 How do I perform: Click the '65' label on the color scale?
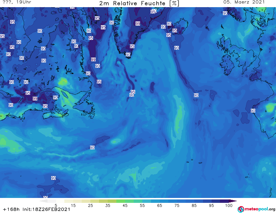coord(160,205)
